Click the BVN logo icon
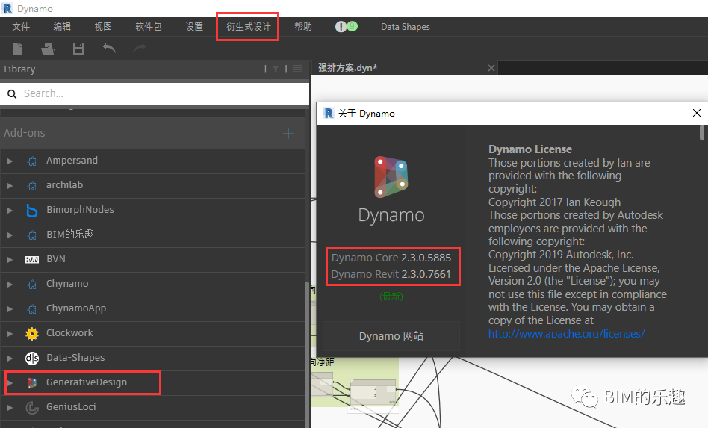The image size is (708, 428). [31, 260]
